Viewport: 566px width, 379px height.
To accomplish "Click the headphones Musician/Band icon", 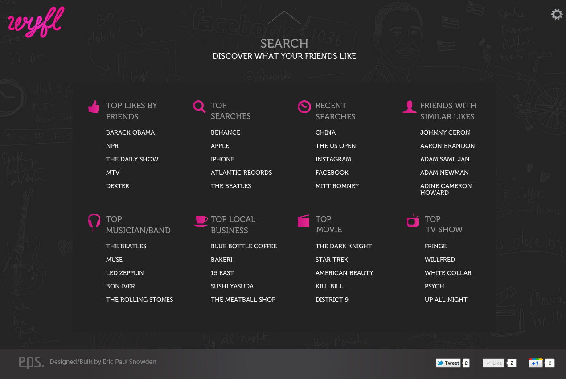I will [94, 222].
